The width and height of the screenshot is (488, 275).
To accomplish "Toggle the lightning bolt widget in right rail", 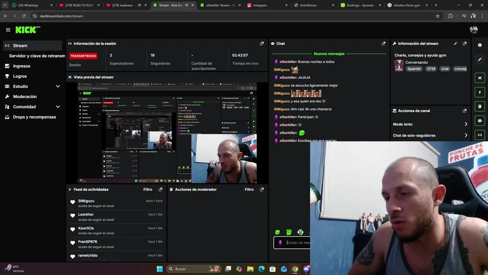I will pos(480,92).
